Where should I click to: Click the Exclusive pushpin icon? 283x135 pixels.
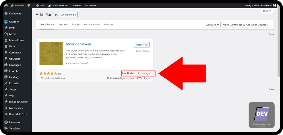6,83
